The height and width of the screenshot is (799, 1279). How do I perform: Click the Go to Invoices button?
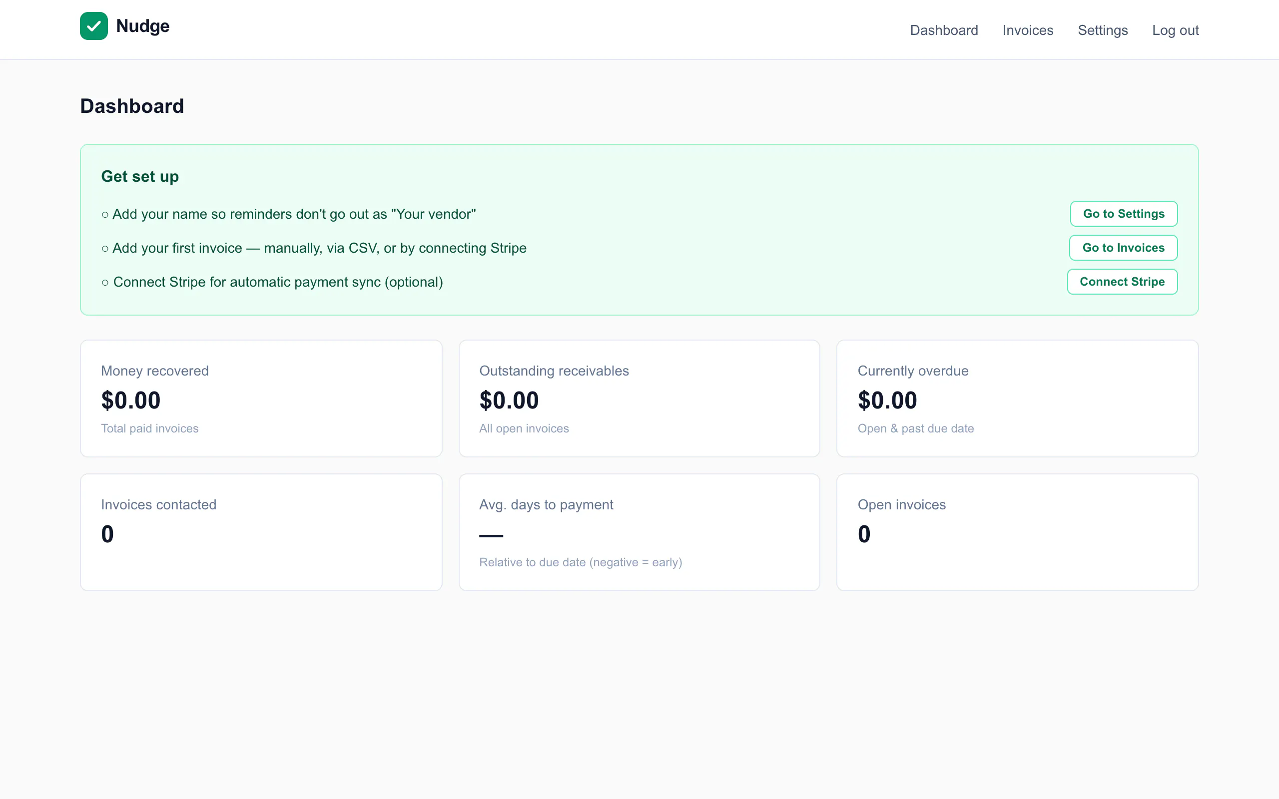1123,248
